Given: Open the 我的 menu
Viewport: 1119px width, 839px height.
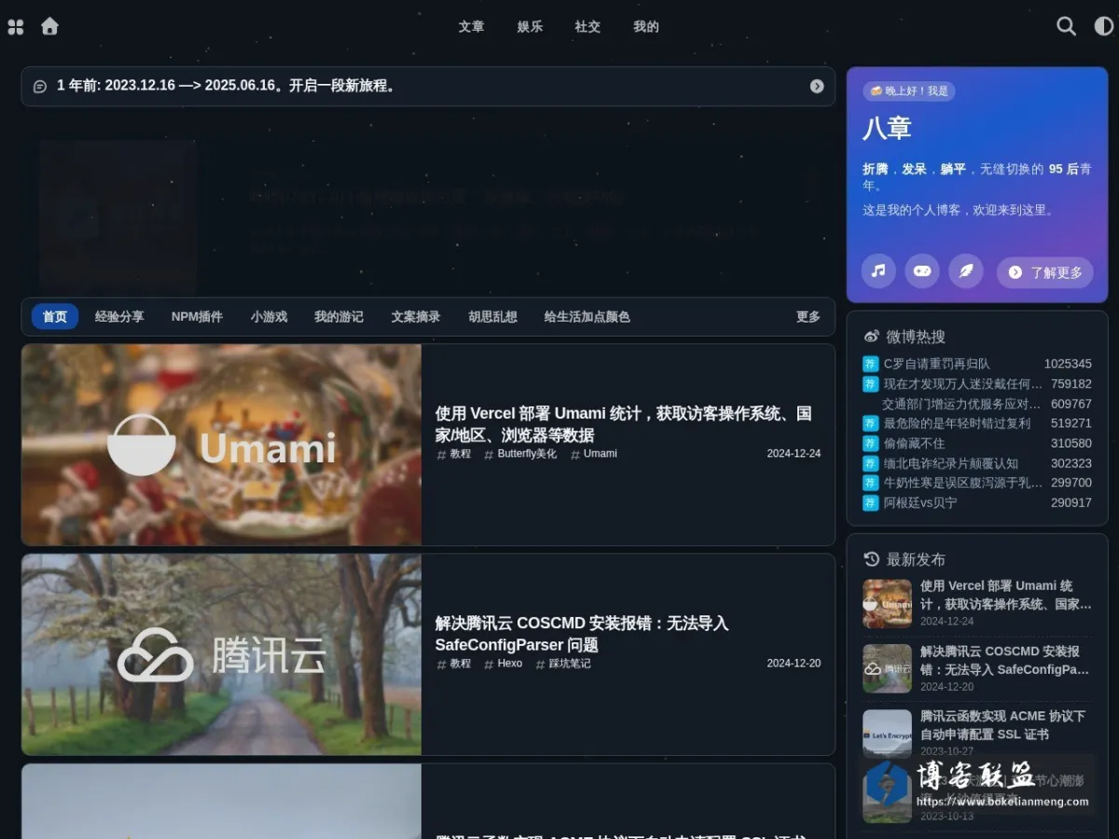Looking at the screenshot, I should point(646,27).
